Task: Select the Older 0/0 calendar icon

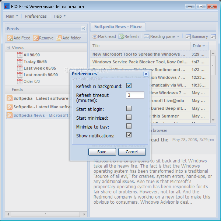Action: tap(20, 81)
